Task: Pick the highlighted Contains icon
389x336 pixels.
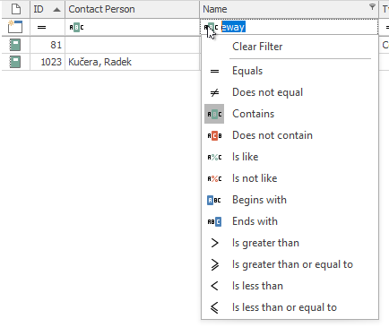Action: tap(214, 114)
